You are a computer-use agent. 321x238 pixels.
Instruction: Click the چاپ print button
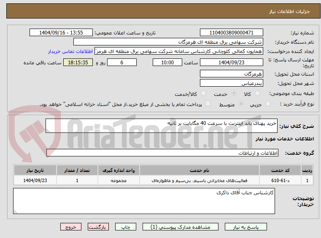(x=126, y=227)
